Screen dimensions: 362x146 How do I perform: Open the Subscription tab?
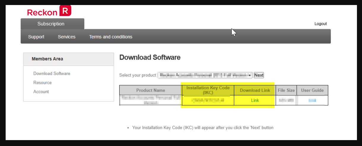coord(52,24)
